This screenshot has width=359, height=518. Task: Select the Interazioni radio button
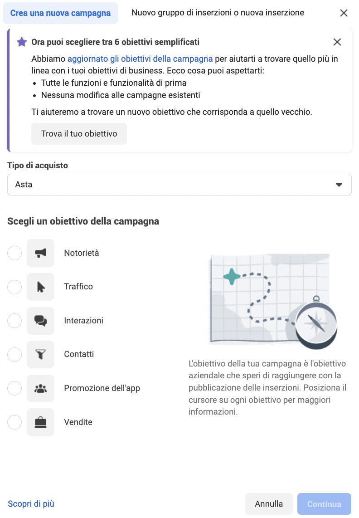point(15,321)
